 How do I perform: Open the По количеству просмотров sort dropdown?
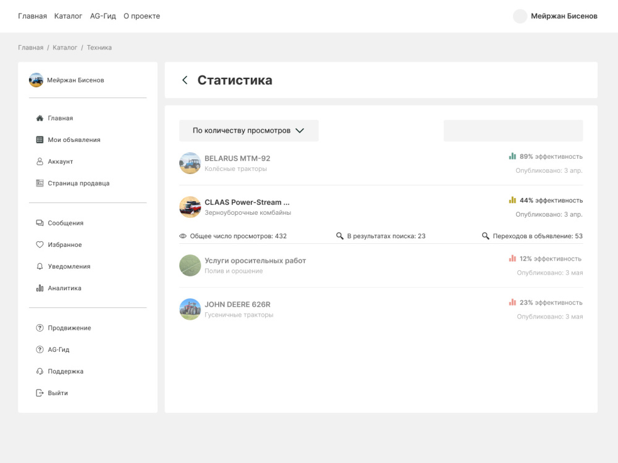point(248,131)
